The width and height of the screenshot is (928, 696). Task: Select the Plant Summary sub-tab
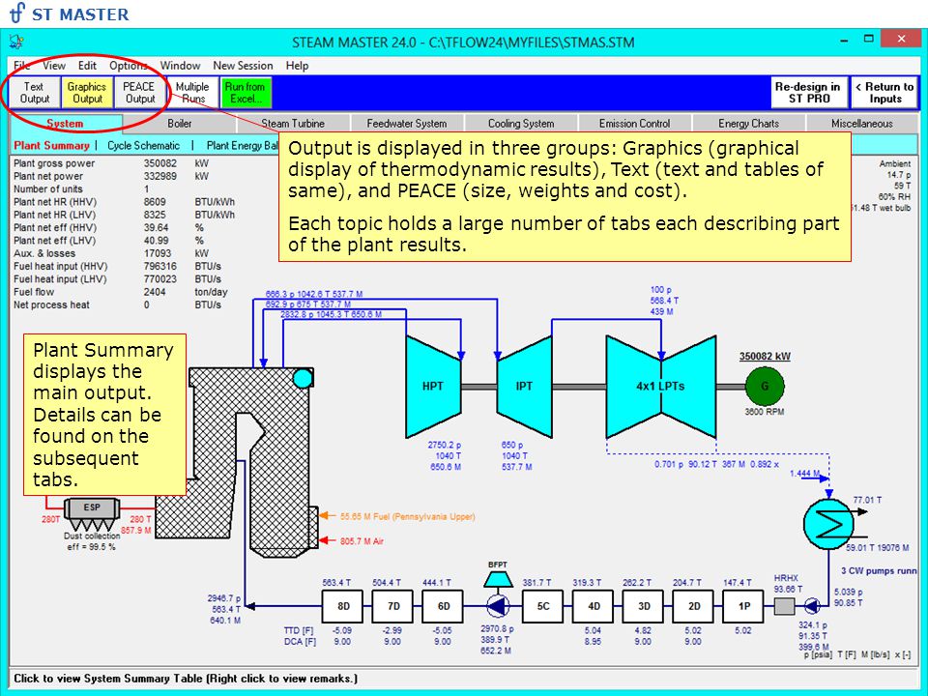(51, 146)
